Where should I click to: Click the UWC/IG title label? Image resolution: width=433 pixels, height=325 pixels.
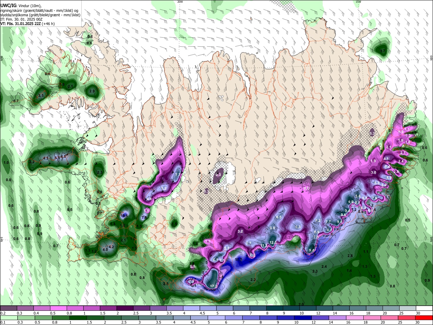click(x=8, y=5)
